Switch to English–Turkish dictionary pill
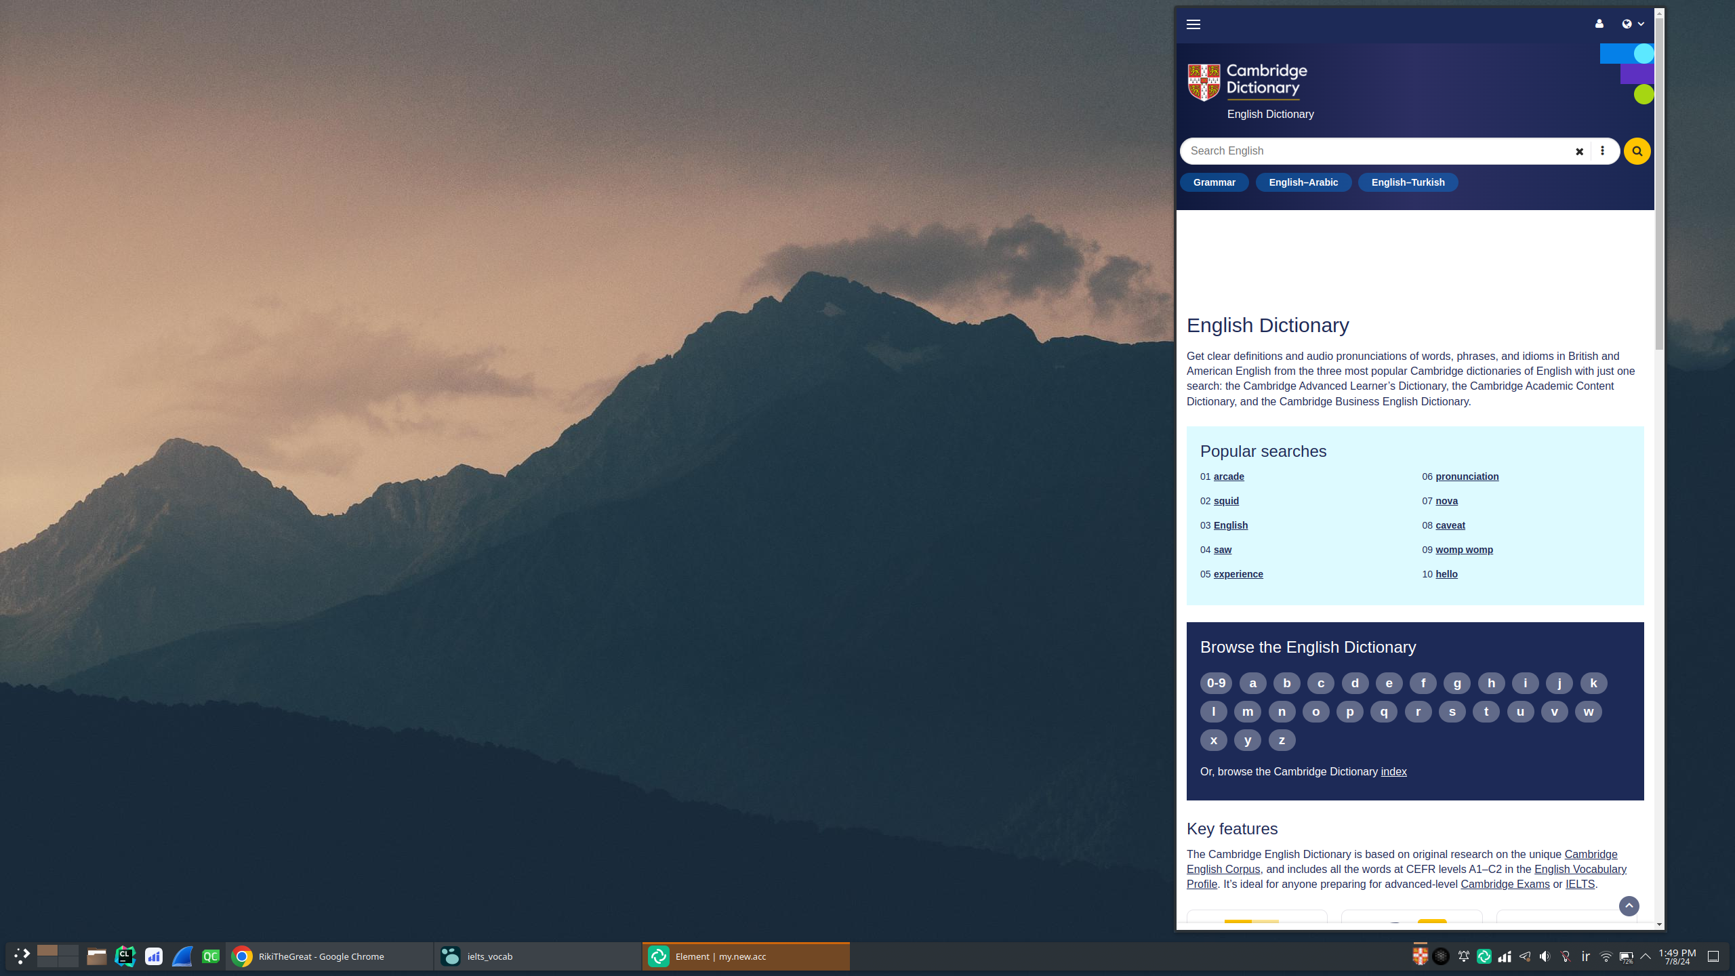The image size is (1735, 976). [1408, 182]
